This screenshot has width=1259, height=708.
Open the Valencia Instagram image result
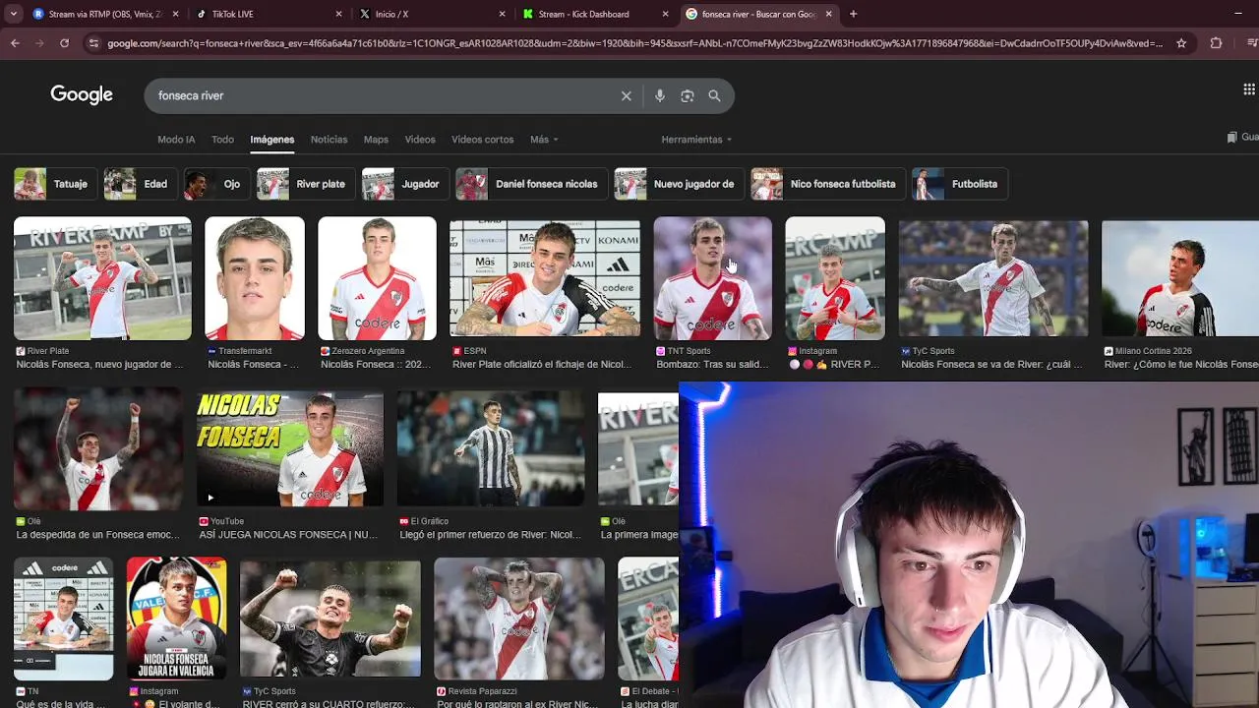[177, 619]
